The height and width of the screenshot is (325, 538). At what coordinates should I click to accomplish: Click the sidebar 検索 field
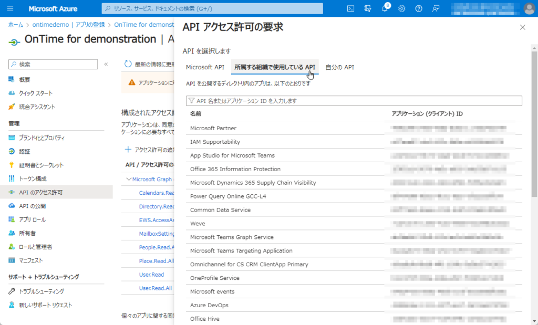pyautogui.click(x=53, y=64)
